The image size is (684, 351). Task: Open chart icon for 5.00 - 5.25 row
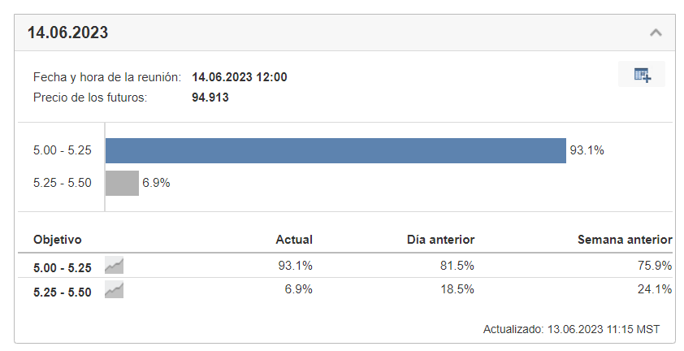click(x=114, y=266)
